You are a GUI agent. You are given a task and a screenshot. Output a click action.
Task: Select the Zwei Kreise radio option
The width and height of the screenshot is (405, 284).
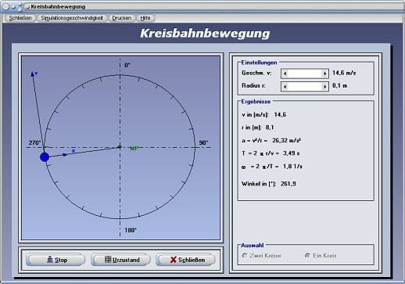262,256
